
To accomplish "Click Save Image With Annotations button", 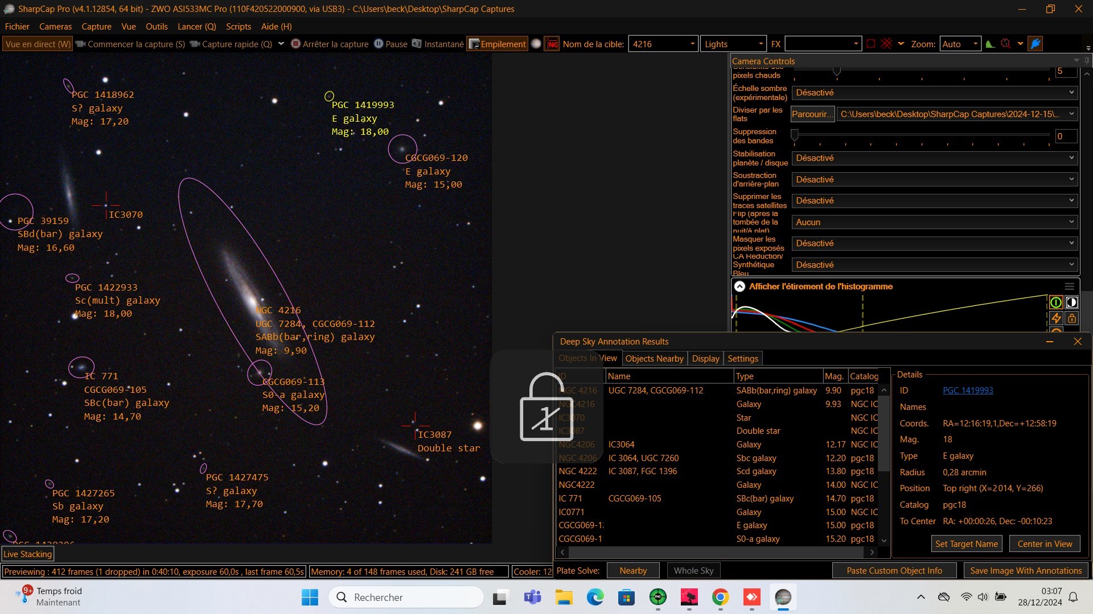I will click(x=1026, y=571).
